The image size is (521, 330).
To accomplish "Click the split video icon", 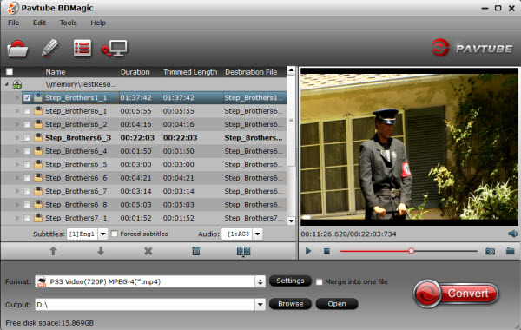I will click(x=243, y=251).
